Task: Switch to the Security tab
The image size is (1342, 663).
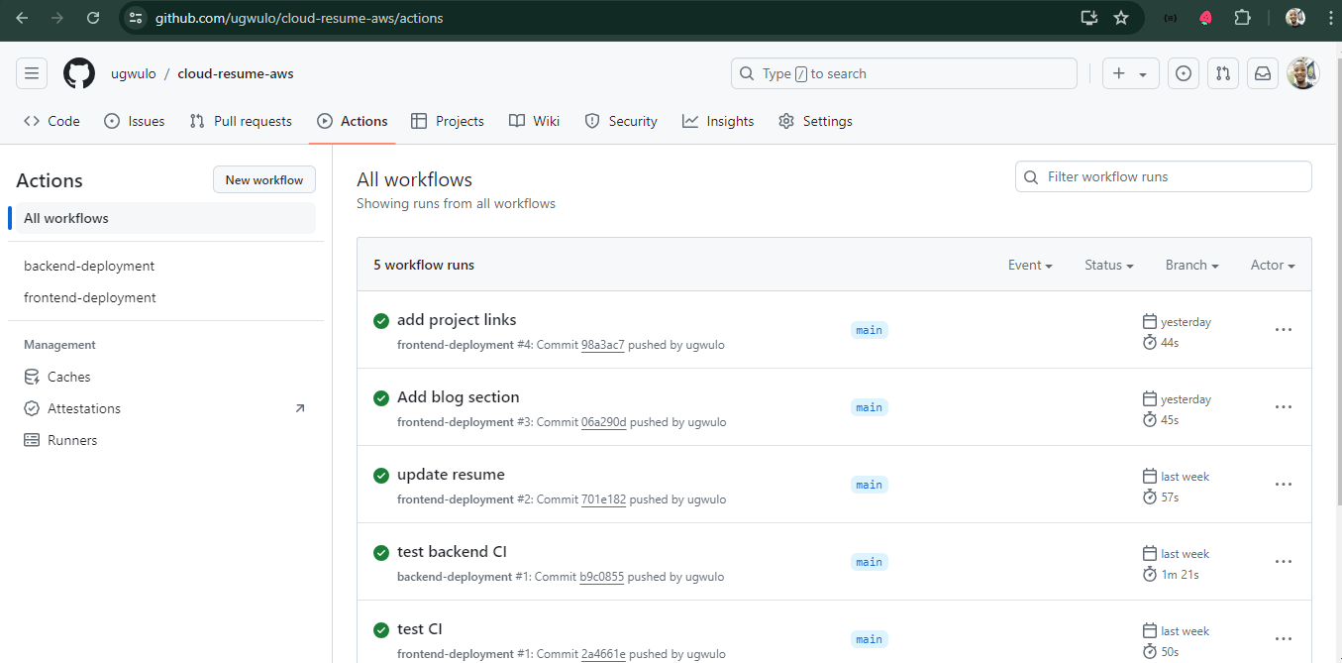Action: pyautogui.click(x=621, y=121)
